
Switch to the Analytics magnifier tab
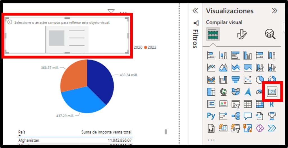tap(270, 34)
